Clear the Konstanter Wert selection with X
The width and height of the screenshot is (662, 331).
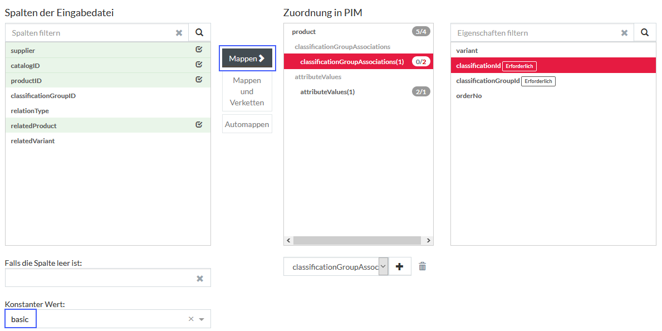point(191,319)
